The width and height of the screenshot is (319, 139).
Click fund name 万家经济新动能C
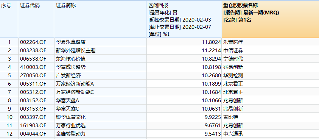click(75, 92)
